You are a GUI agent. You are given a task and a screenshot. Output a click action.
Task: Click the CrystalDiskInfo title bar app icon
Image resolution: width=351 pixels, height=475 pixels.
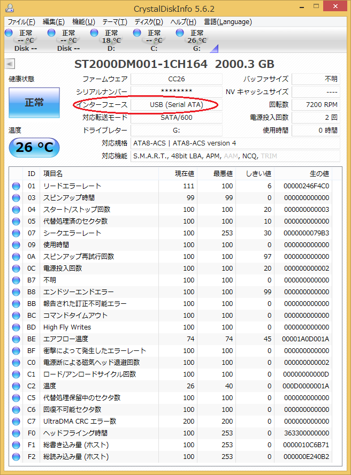point(10,8)
